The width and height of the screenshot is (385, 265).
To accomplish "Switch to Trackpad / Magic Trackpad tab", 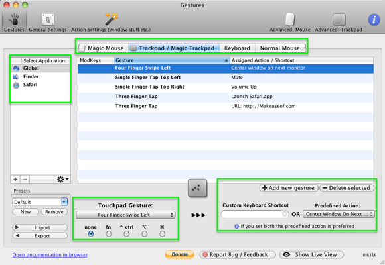I will click(174, 48).
